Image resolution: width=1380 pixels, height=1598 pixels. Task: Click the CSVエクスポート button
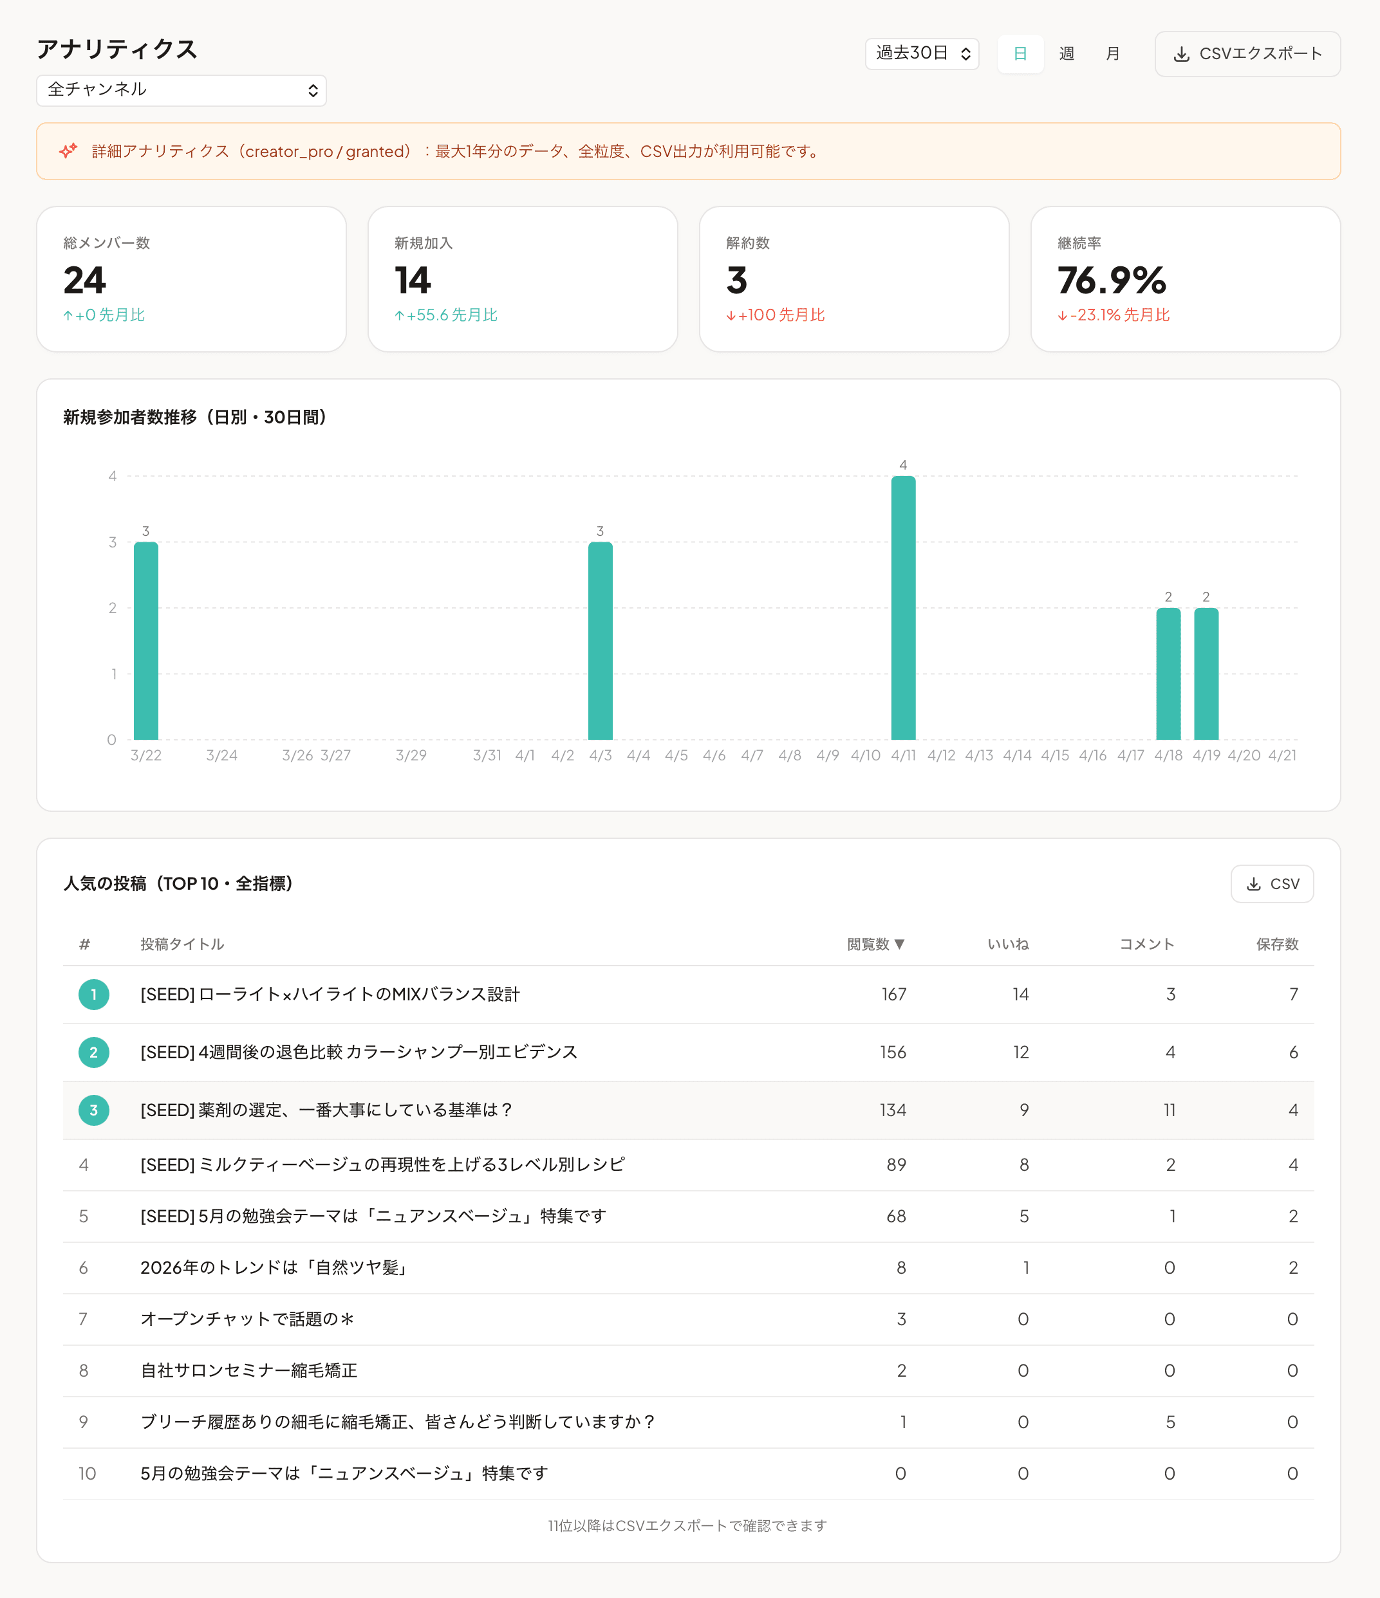1247,54
